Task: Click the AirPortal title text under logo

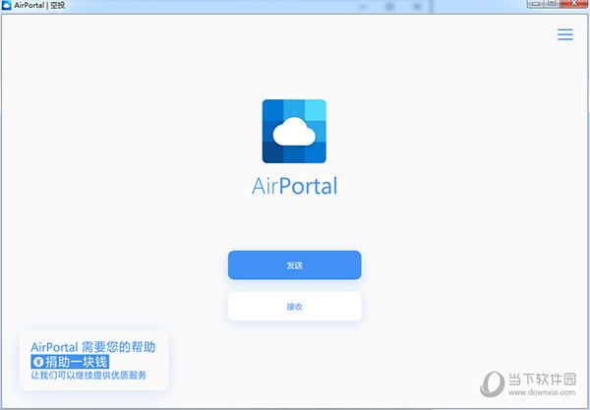Action: [294, 186]
